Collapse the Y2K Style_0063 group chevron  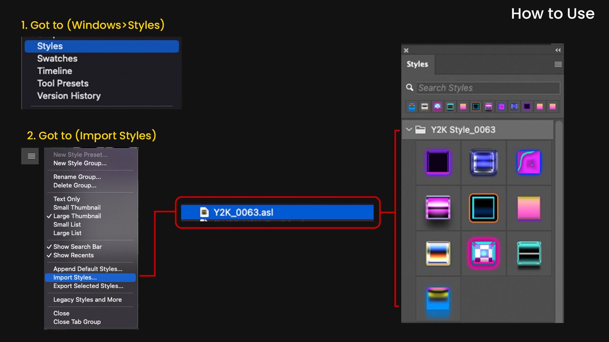click(x=409, y=130)
